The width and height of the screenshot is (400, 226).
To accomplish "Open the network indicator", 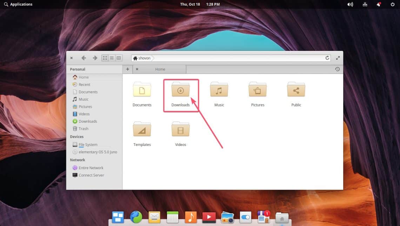I will 365,4.
